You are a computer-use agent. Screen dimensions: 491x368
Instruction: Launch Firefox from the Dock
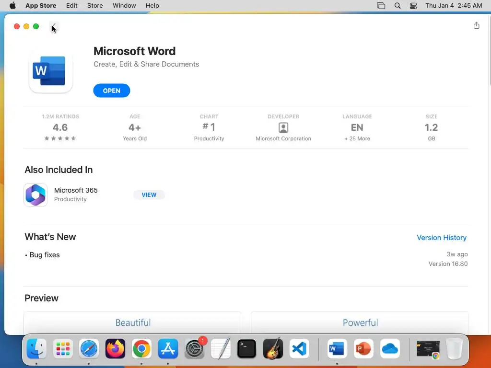(115, 349)
